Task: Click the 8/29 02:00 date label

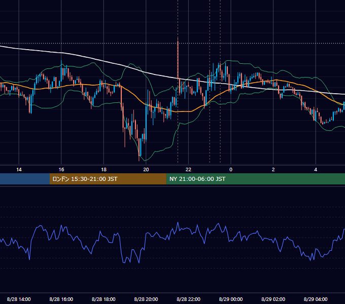Action: pyautogui.click(x=273, y=299)
